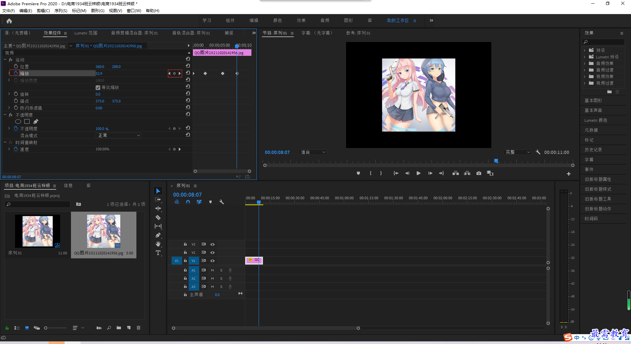This screenshot has width=631, height=344.
Task: Select the sequence 01 thumbnail
Action: [x=37, y=231]
